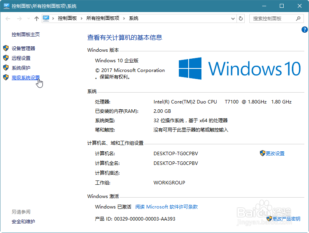Click the 2.00 GB memory value

(162, 111)
